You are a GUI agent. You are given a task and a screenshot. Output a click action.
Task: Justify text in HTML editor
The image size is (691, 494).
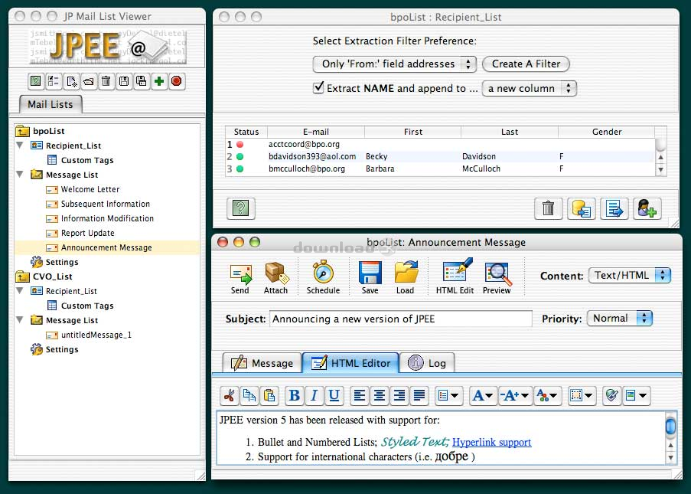[x=419, y=396]
